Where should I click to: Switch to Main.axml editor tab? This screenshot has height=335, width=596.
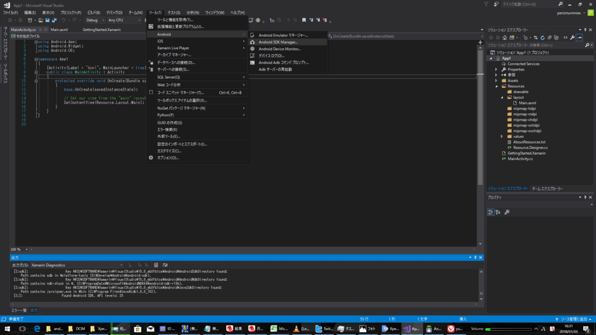coord(59,30)
